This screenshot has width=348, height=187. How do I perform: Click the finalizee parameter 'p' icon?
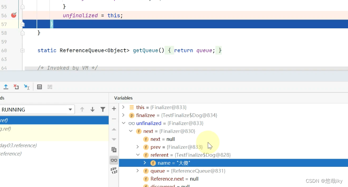pos(132,115)
